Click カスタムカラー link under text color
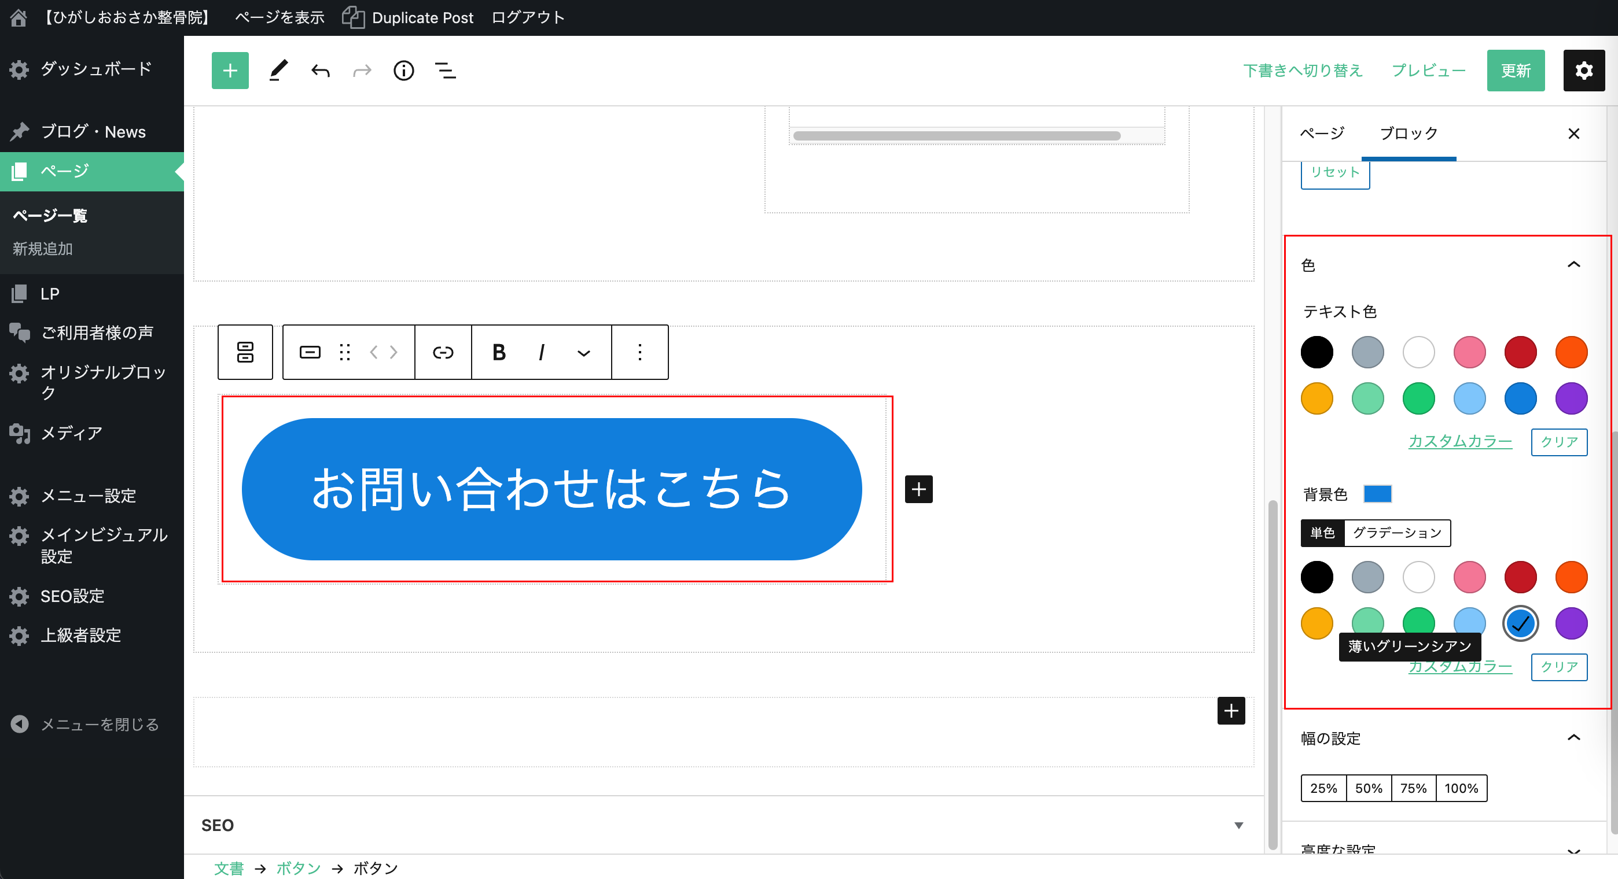 tap(1459, 441)
